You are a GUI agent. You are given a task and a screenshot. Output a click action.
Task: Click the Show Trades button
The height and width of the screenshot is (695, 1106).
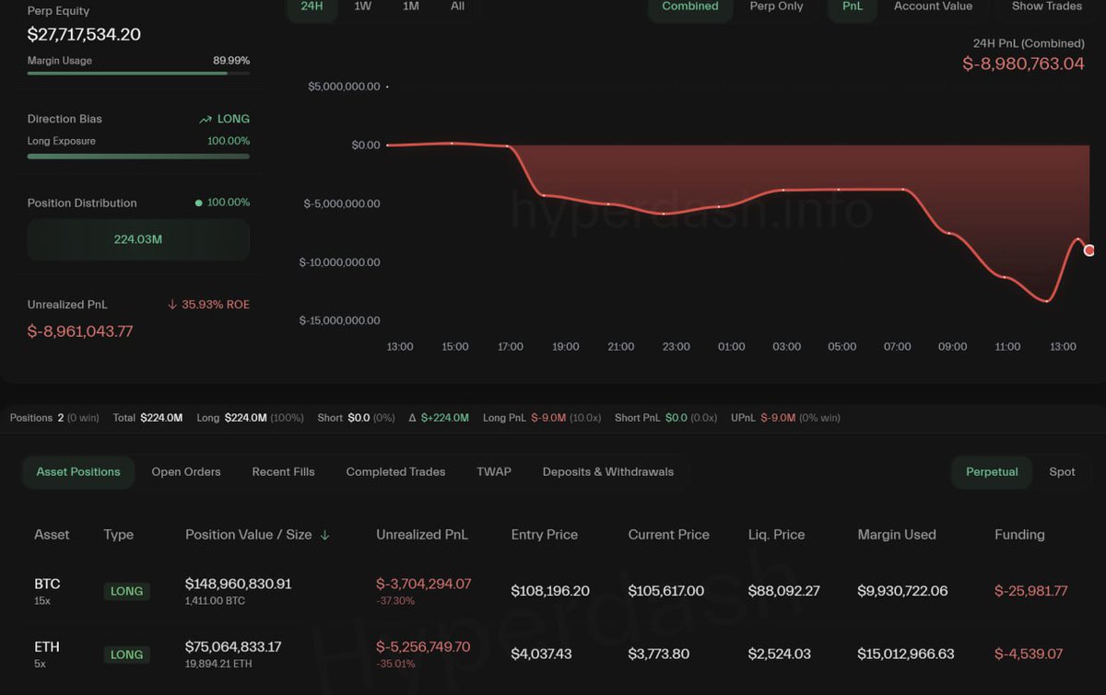(x=1047, y=6)
